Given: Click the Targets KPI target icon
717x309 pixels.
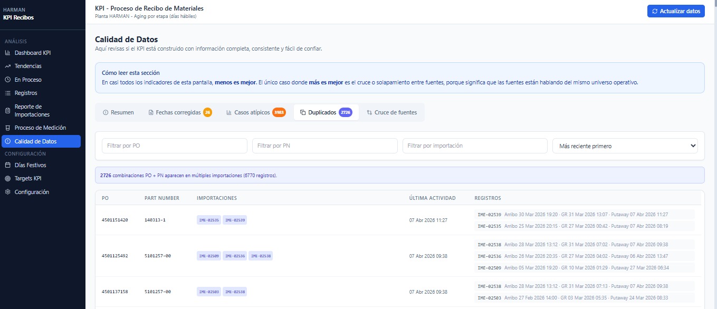Looking at the screenshot, I should tap(9, 178).
